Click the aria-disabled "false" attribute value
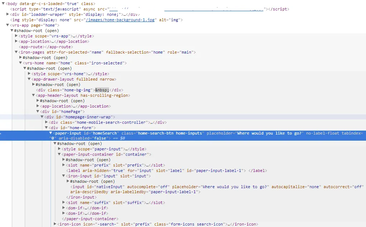Viewport: 366px width, 227px height. point(100,138)
